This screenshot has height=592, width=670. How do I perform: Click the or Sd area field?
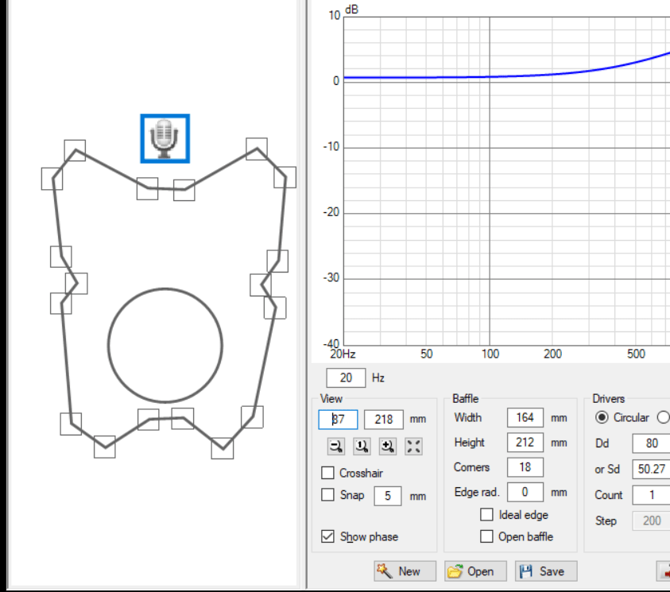(x=651, y=470)
